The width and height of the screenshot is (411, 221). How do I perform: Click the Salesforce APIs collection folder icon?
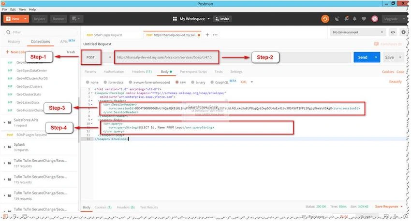pyautogui.click(x=10, y=122)
